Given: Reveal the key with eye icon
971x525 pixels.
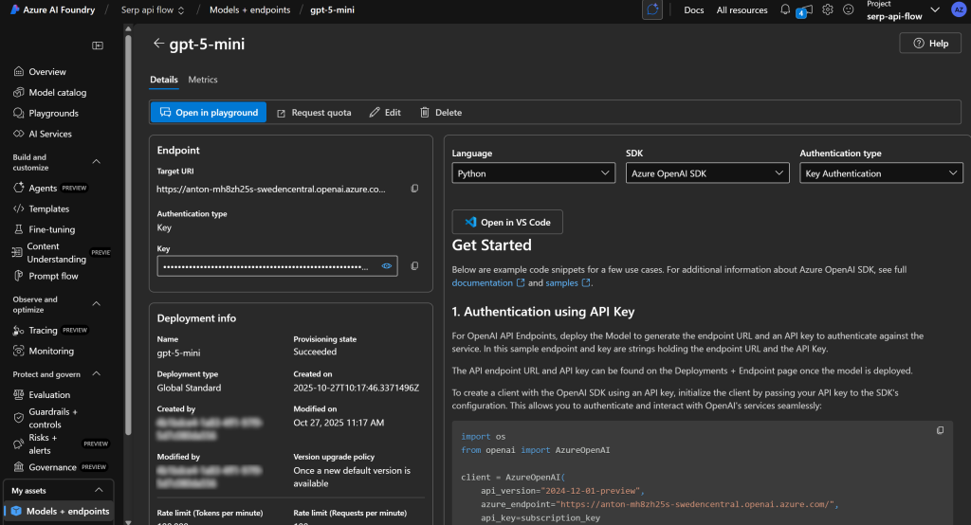Looking at the screenshot, I should tap(387, 266).
